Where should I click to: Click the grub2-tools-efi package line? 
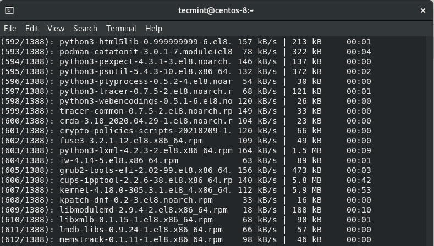[146, 170]
